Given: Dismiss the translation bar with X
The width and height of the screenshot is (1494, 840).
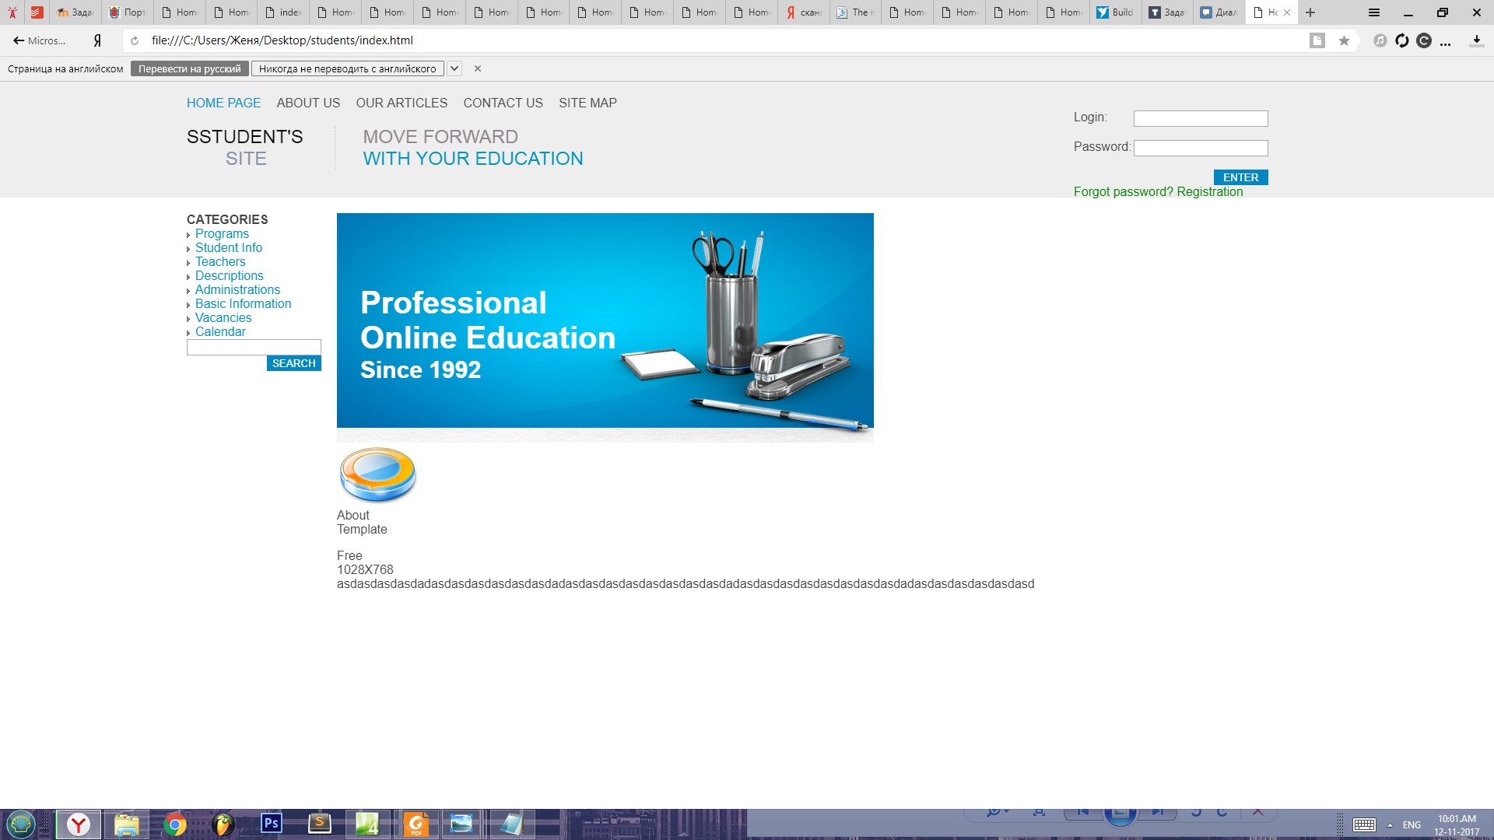Looking at the screenshot, I should (x=478, y=68).
